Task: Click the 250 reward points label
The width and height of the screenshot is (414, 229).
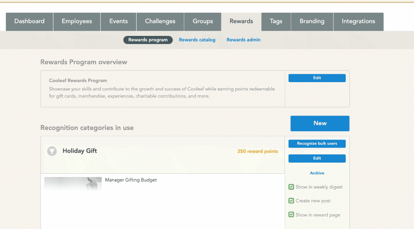Action: point(258,151)
